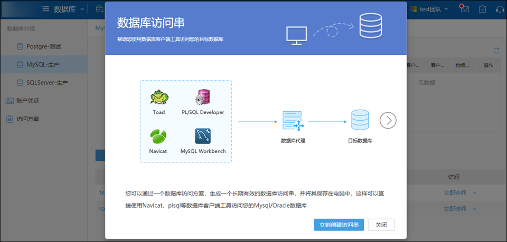Click the Microsoft logo beside test团队

click(x=414, y=9)
